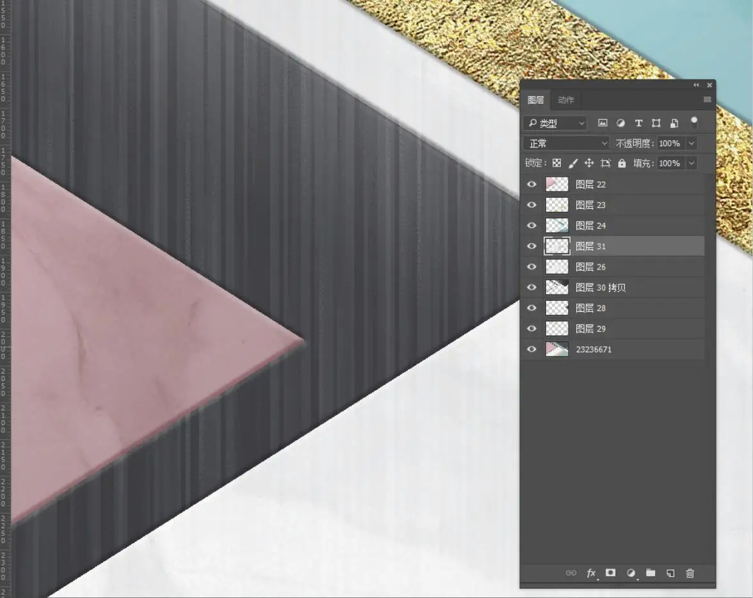The image size is (753, 598).
Task: Lock layer position move icon
Action: pos(589,163)
